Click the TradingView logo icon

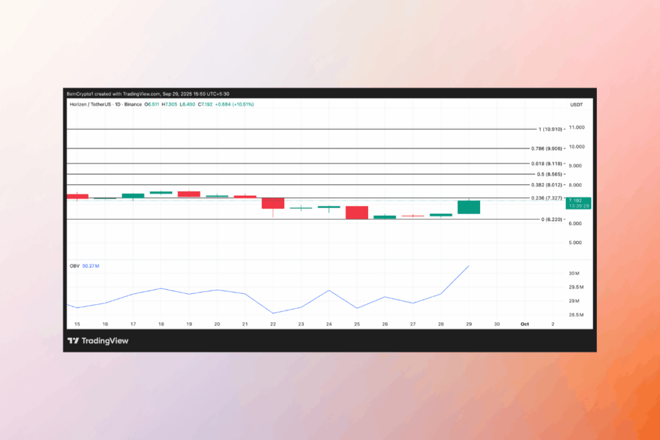click(x=73, y=341)
